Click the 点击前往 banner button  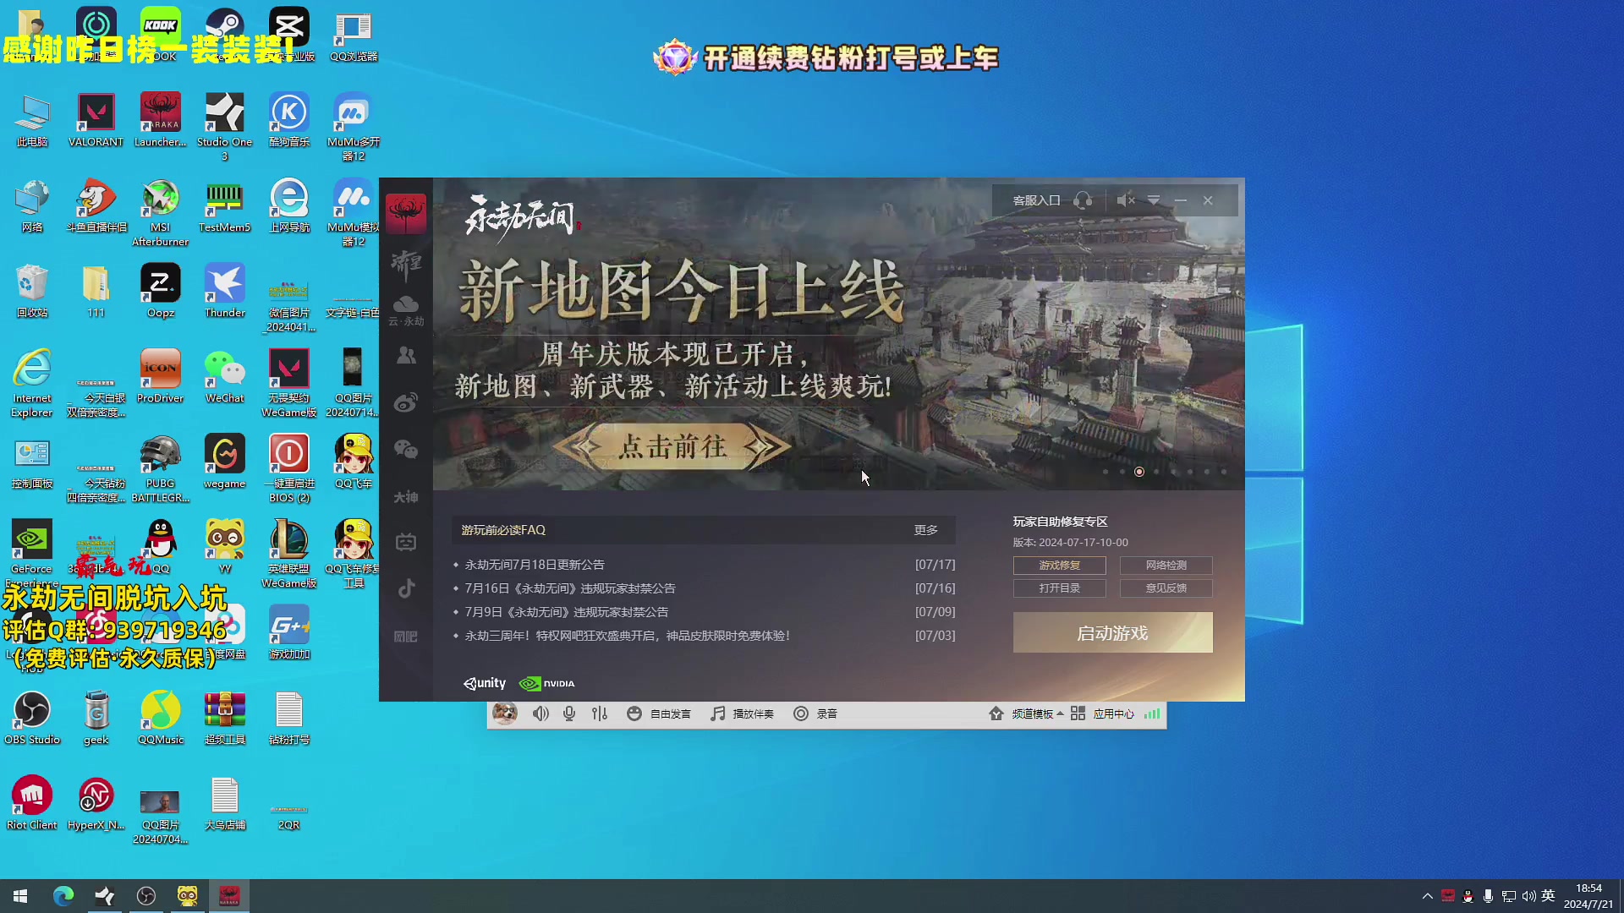[x=672, y=446]
